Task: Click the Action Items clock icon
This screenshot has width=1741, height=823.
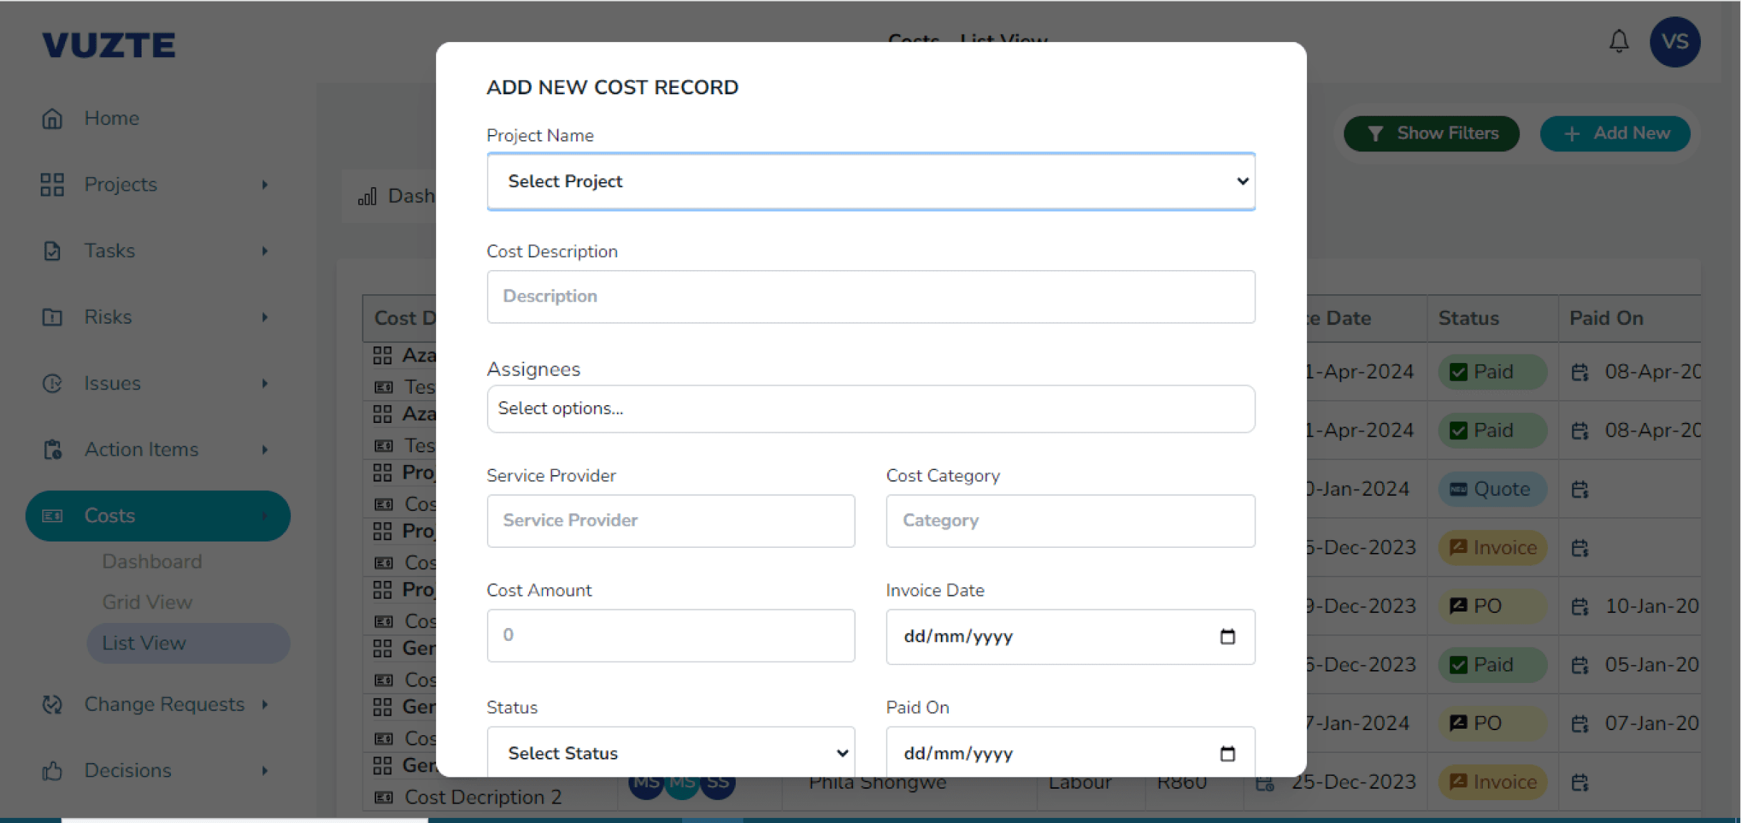Action: 53,449
